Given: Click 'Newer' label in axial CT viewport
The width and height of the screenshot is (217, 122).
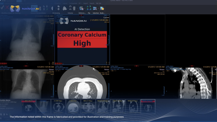Looking at the screenshot, I should [107, 70].
